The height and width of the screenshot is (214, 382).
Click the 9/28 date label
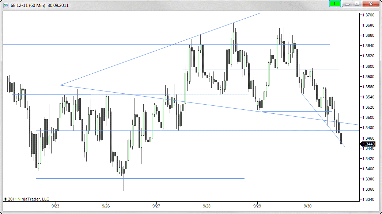pos(207,206)
